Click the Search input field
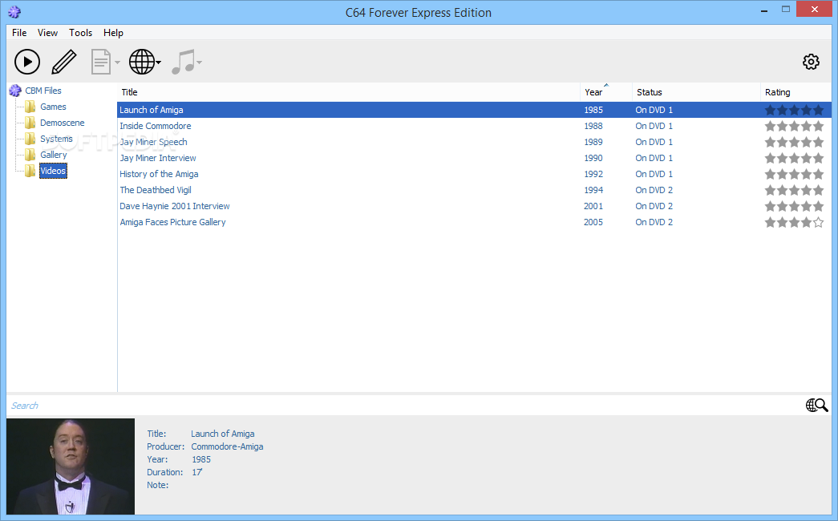 coord(403,406)
